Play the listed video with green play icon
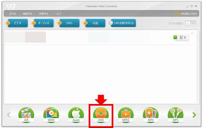203x128 pixels. tap(175, 37)
